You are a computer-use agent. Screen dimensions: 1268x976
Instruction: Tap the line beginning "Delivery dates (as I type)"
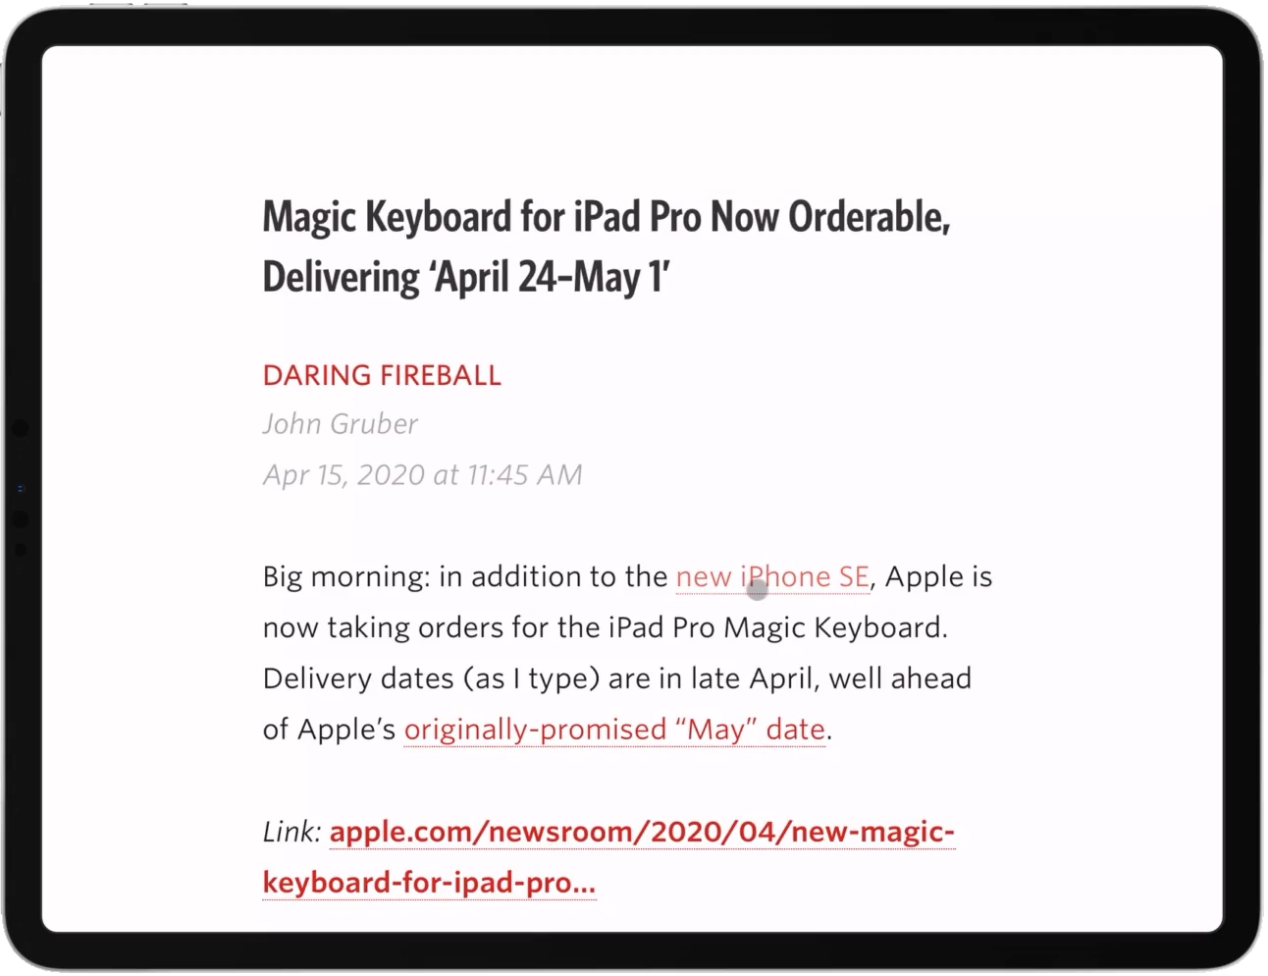coord(617,678)
